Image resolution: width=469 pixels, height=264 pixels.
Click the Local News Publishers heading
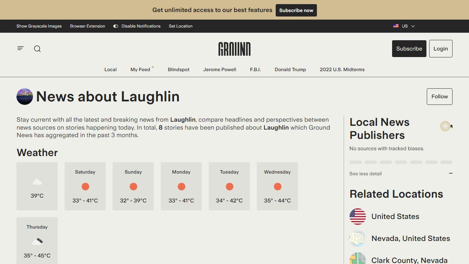pyautogui.click(x=380, y=129)
